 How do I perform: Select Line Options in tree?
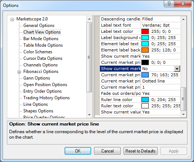(x=35, y=104)
